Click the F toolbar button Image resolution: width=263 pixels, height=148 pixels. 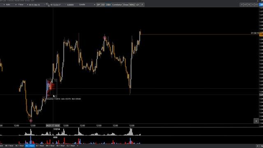coord(142,5)
